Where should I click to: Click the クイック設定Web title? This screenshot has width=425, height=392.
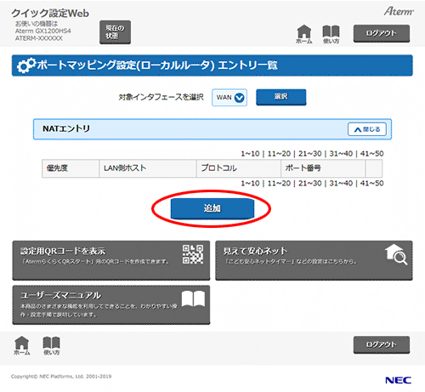50,14
